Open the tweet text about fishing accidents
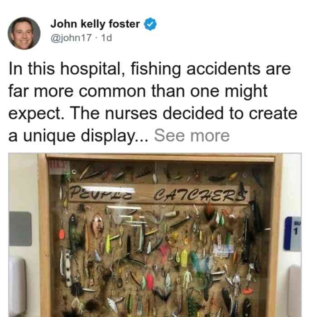The width and height of the screenshot is (317, 317). [153, 102]
